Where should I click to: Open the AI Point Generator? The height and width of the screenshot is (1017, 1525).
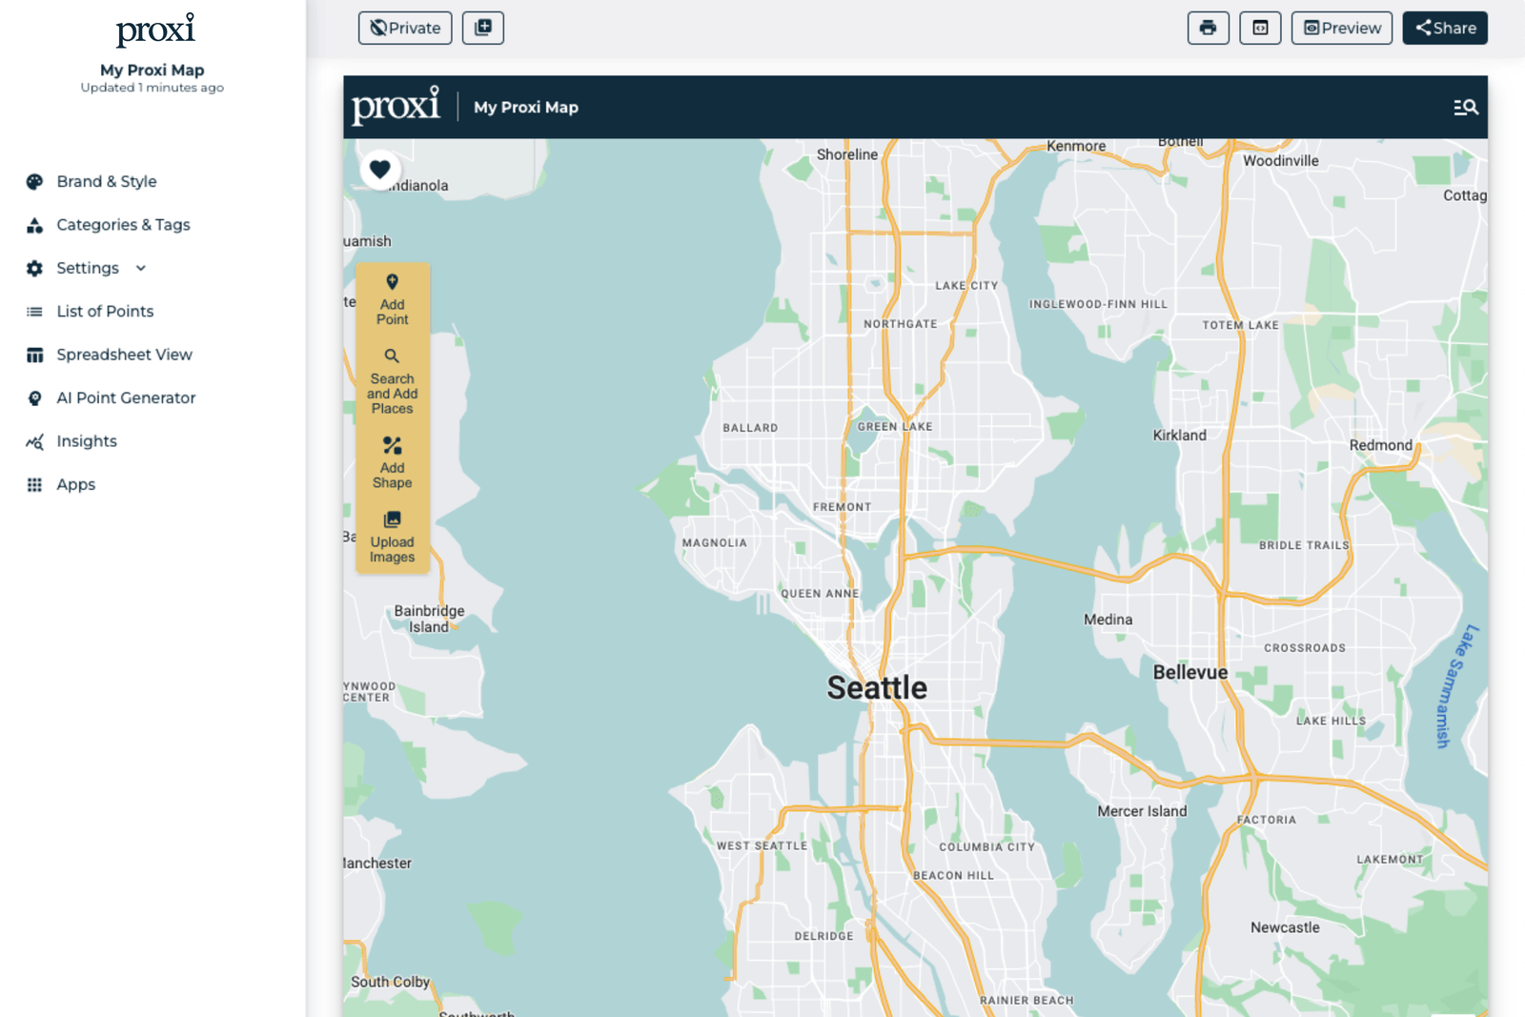126,397
